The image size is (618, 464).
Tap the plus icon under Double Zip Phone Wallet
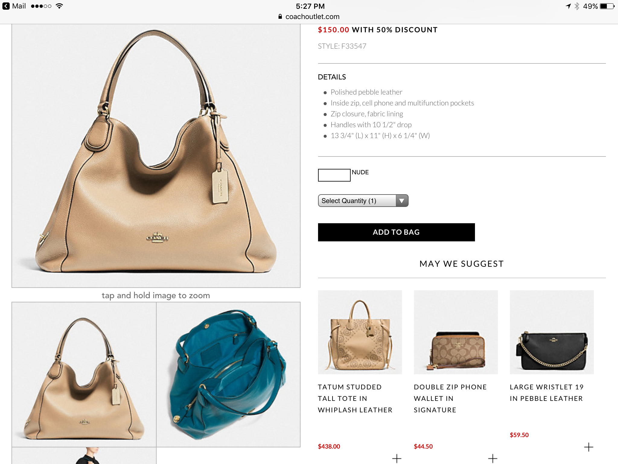coord(492,459)
